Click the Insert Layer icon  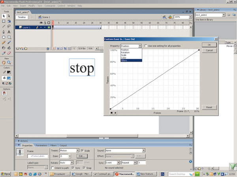[18, 49]
